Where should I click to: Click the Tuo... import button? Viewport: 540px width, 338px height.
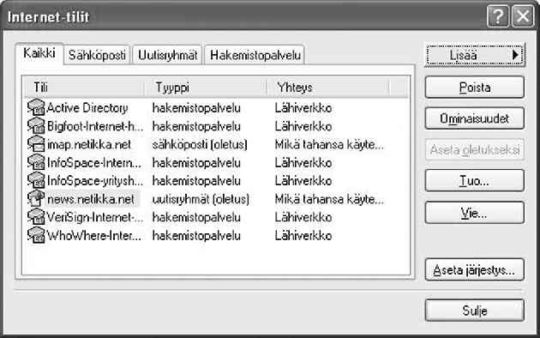475,180
